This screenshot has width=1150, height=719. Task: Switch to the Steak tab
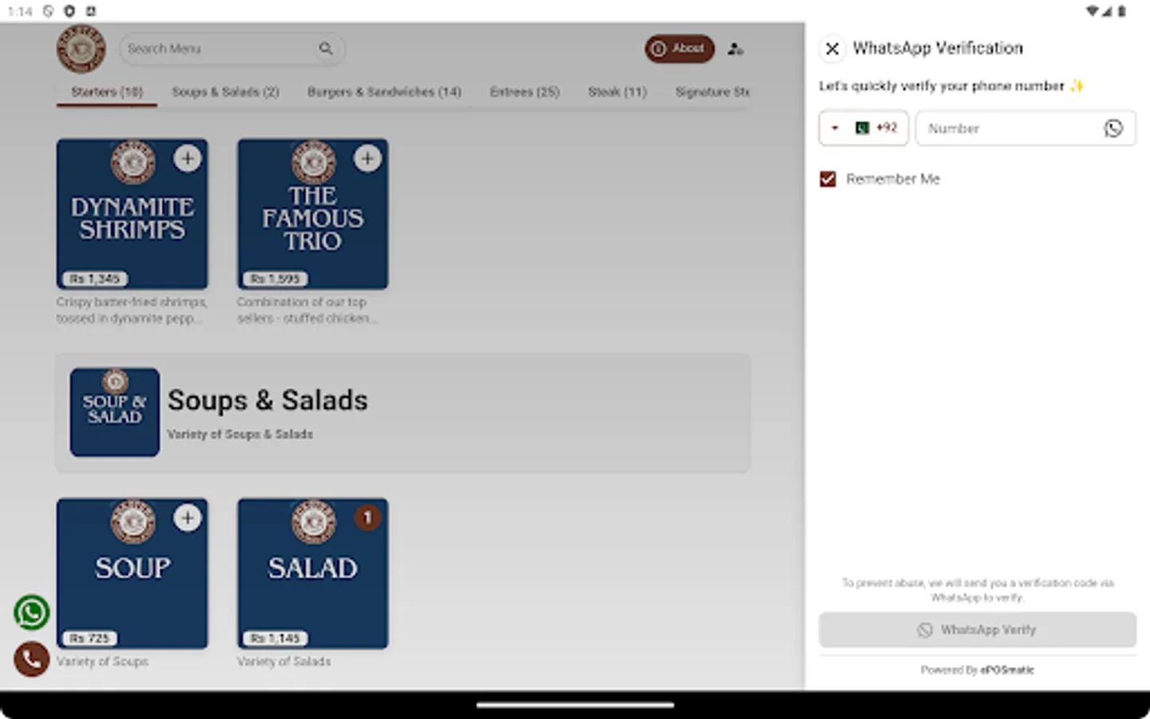617,92
